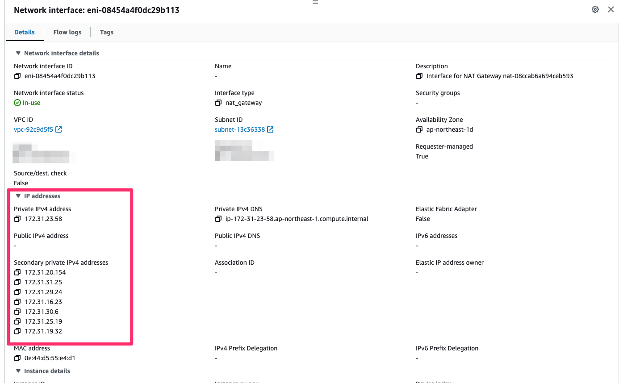Copy the secondary IP 172.31.20.154

17,272
